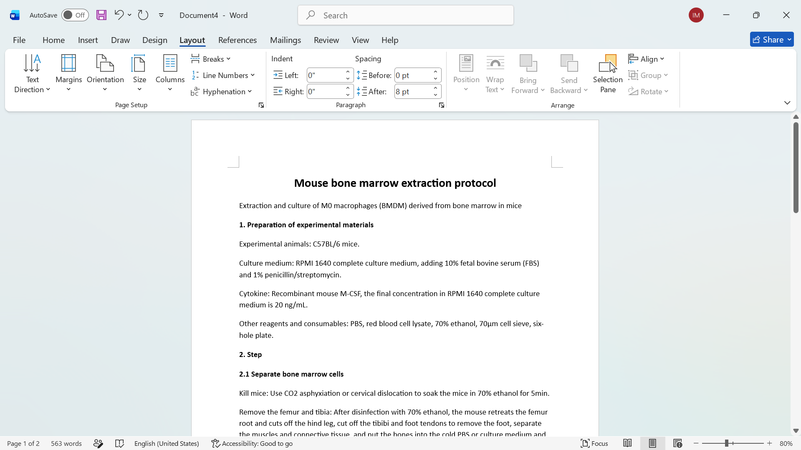Open the paper Size menu

pyautogui.click(x=139, y=73)
